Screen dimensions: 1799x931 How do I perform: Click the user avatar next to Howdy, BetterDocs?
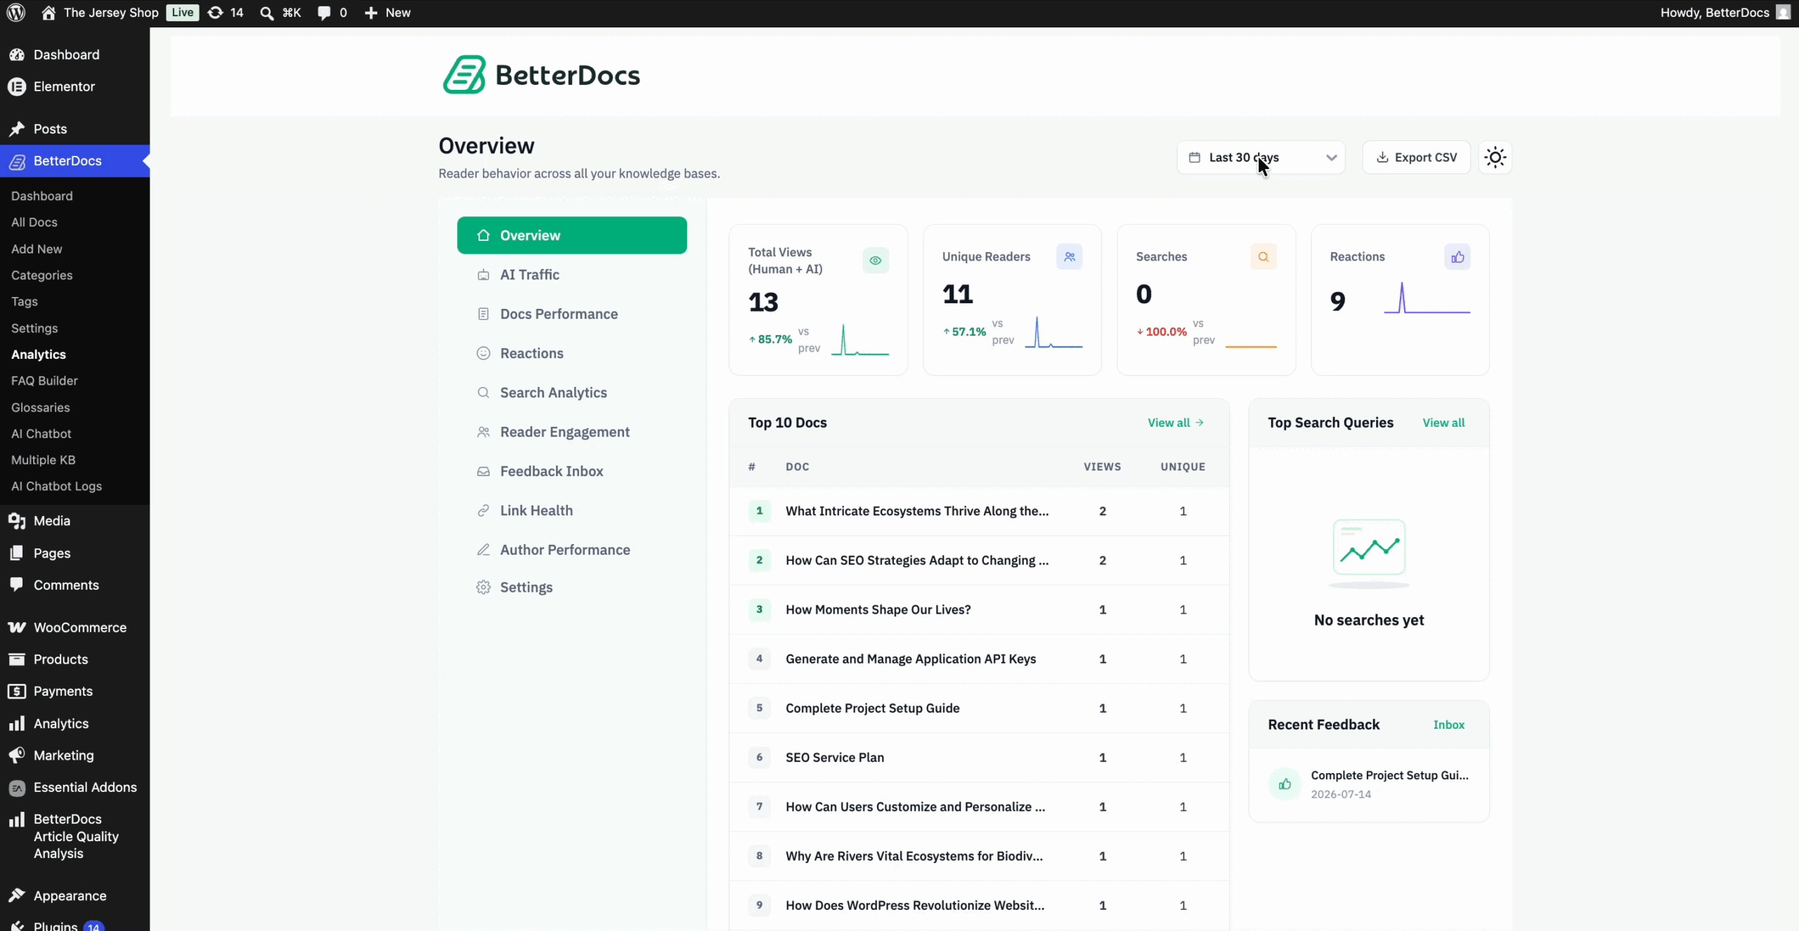(1783, 13)
